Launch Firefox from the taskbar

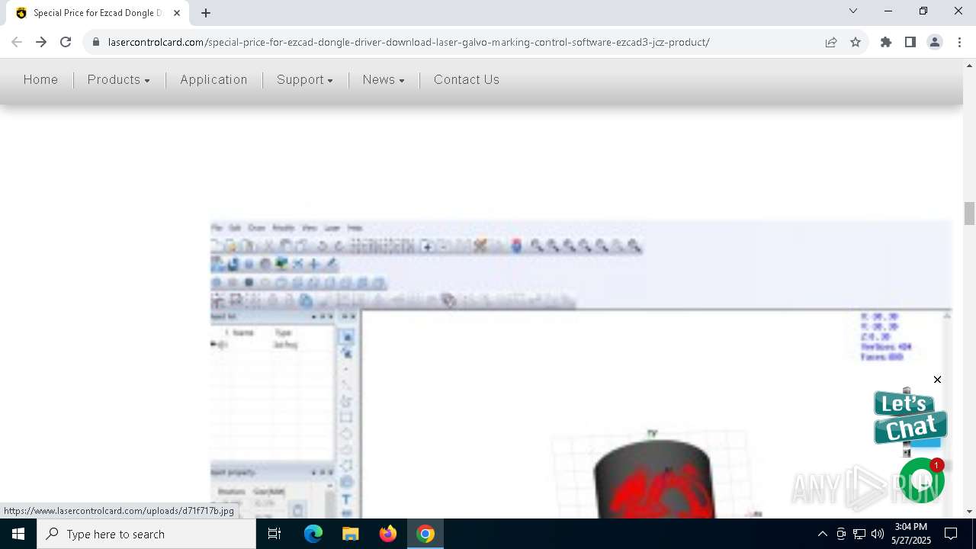388,534
